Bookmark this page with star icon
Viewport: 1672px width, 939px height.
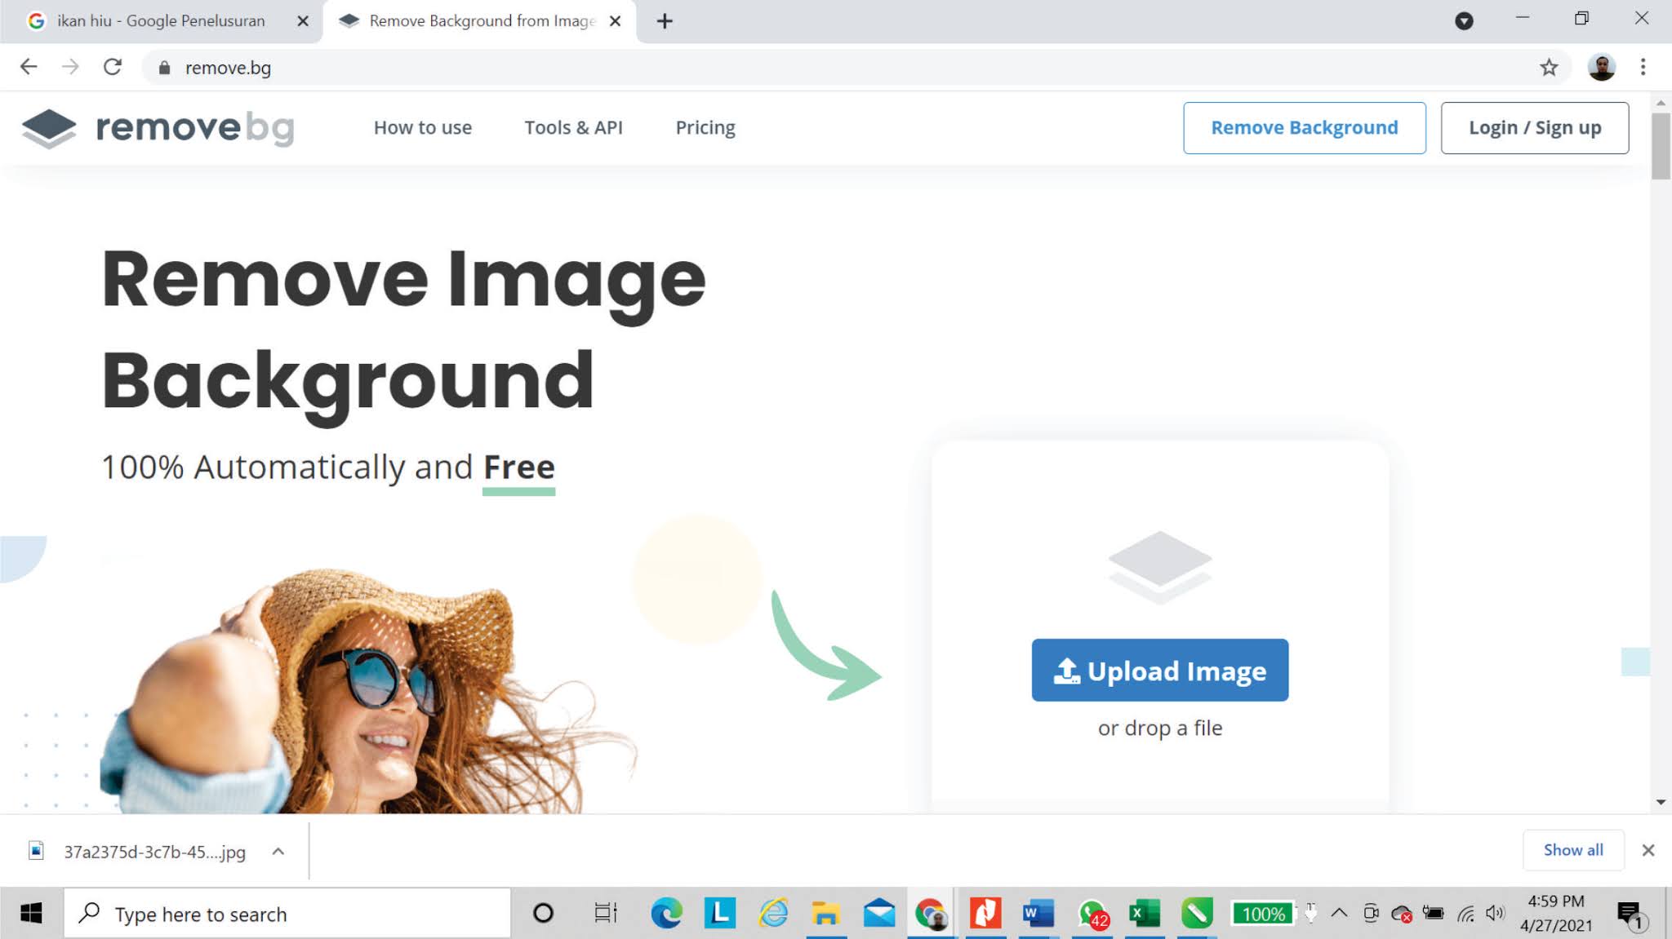tap(1548, 68)
